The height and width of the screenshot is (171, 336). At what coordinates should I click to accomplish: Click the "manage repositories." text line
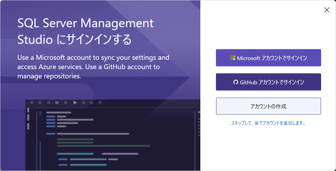coord(49,76)
